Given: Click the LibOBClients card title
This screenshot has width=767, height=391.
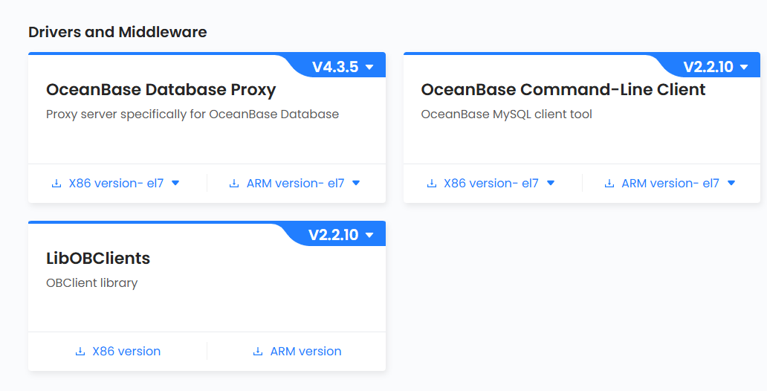Looking at the screenshot, I should (x=98, y=259).
